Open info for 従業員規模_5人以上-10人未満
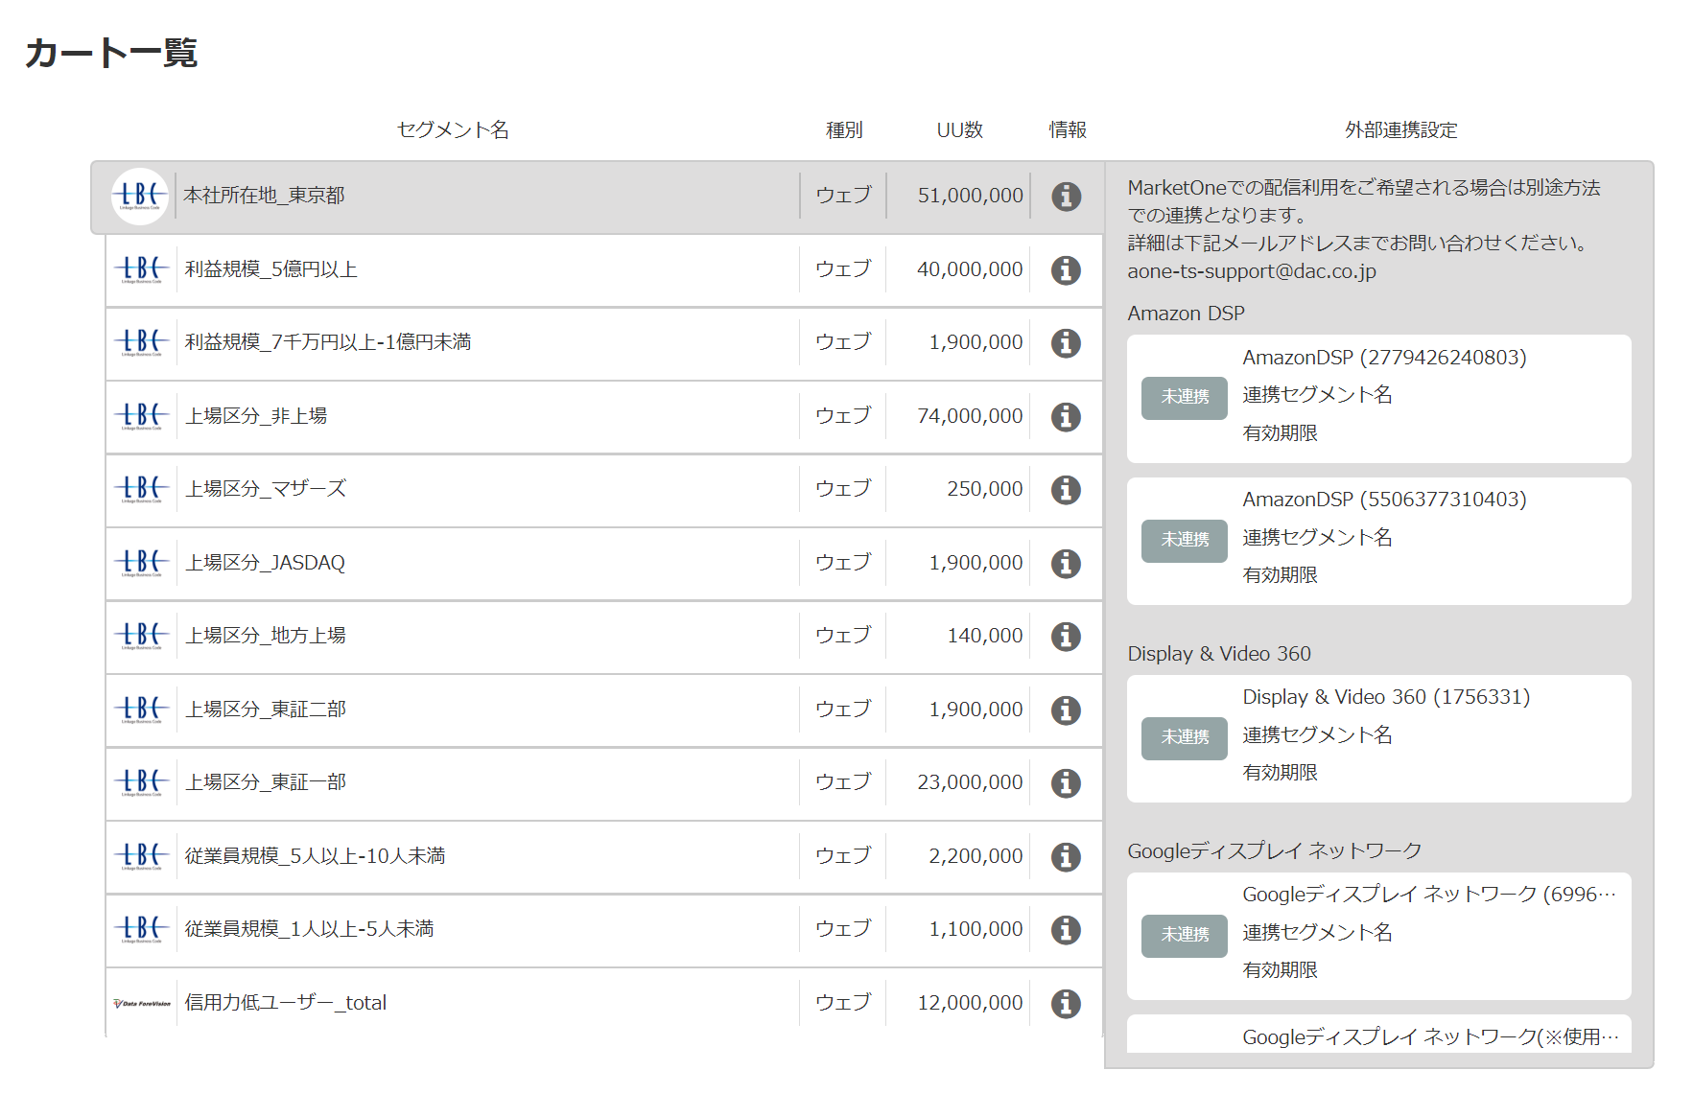Screen dimensions: 1693x1117 coord(1065,856)
